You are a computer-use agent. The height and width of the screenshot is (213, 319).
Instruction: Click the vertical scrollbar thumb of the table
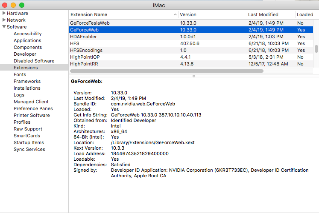316,49
